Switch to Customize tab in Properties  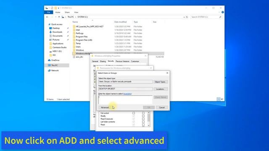tap(135, 61)
